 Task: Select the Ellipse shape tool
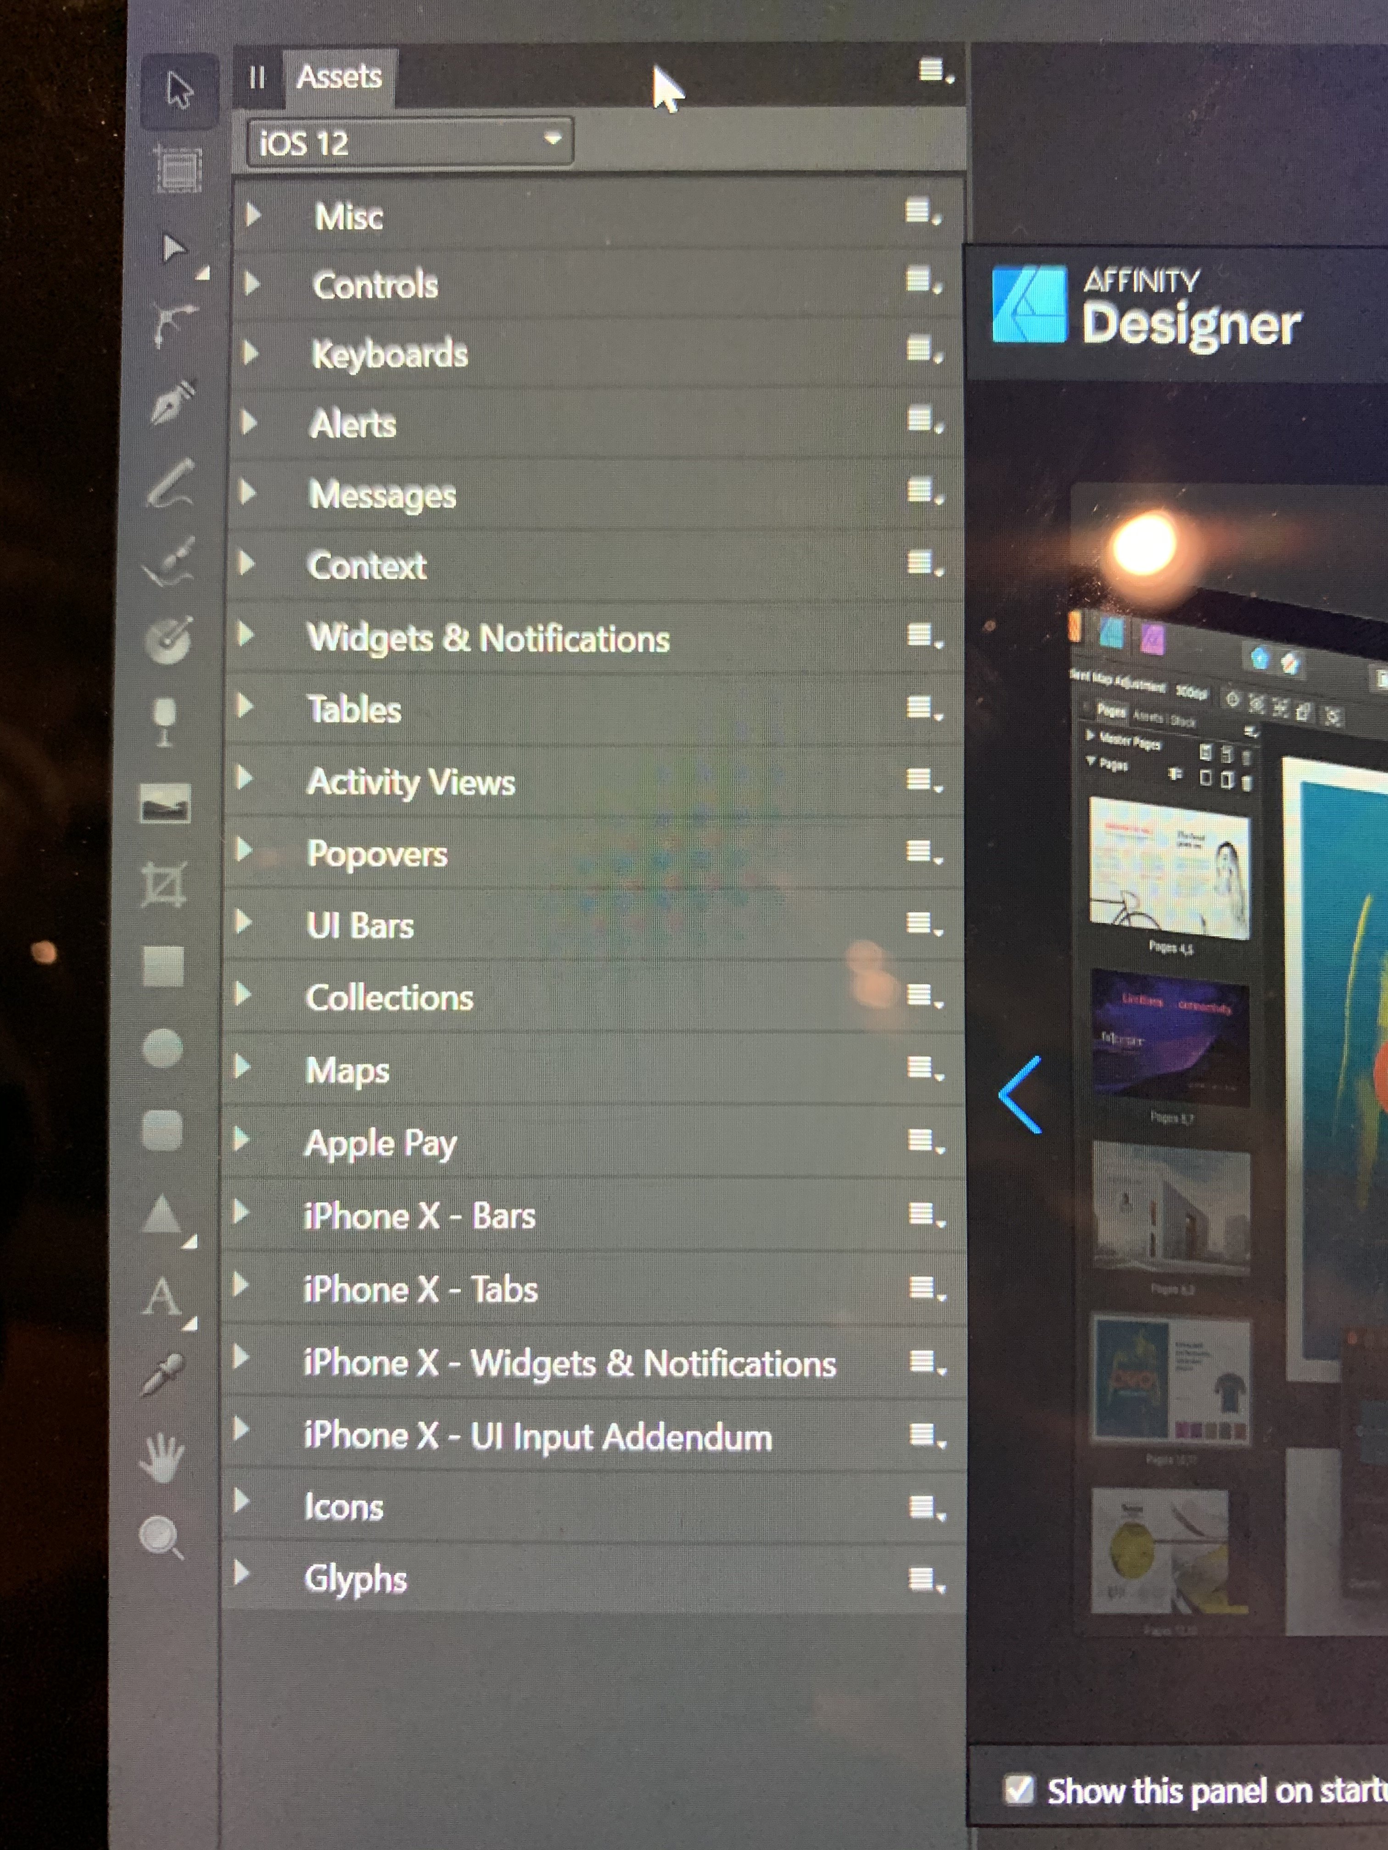[162, 1048]
